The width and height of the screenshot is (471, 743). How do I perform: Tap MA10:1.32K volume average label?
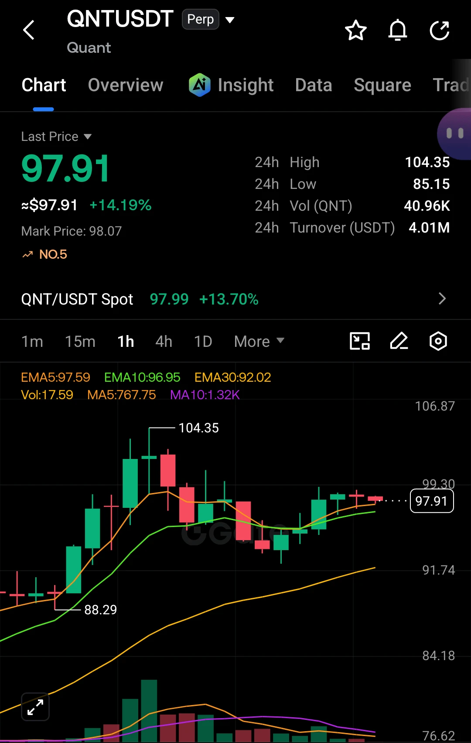(x=205, y=395)
